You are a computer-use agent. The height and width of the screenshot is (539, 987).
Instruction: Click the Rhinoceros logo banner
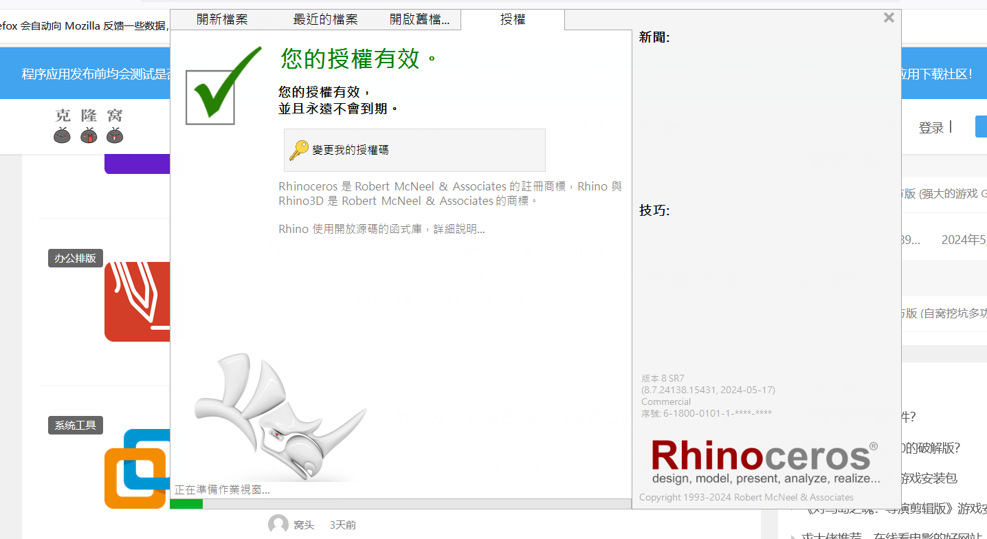[765, 462]
